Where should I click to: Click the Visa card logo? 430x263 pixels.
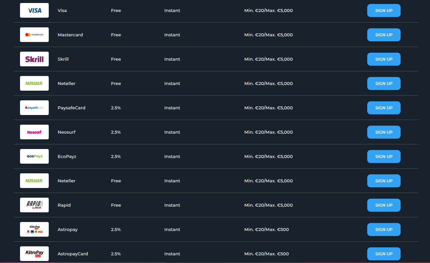(34, 10)
